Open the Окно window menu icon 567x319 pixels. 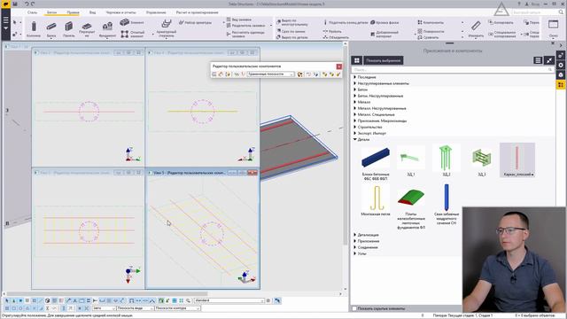[x=553, y=28]
